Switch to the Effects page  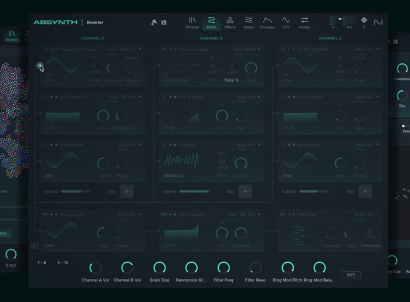click(230, 22)
